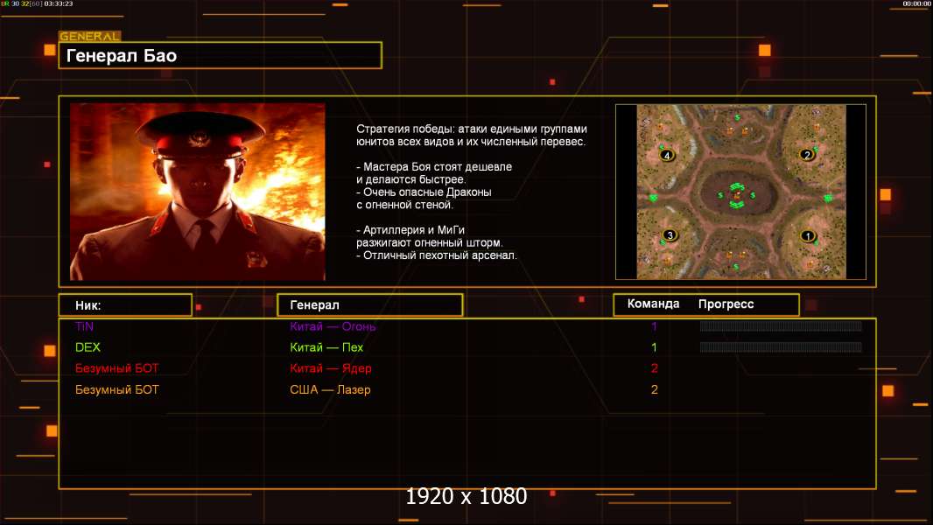Click the 'Генерал' column header

(x=370, y=305)
